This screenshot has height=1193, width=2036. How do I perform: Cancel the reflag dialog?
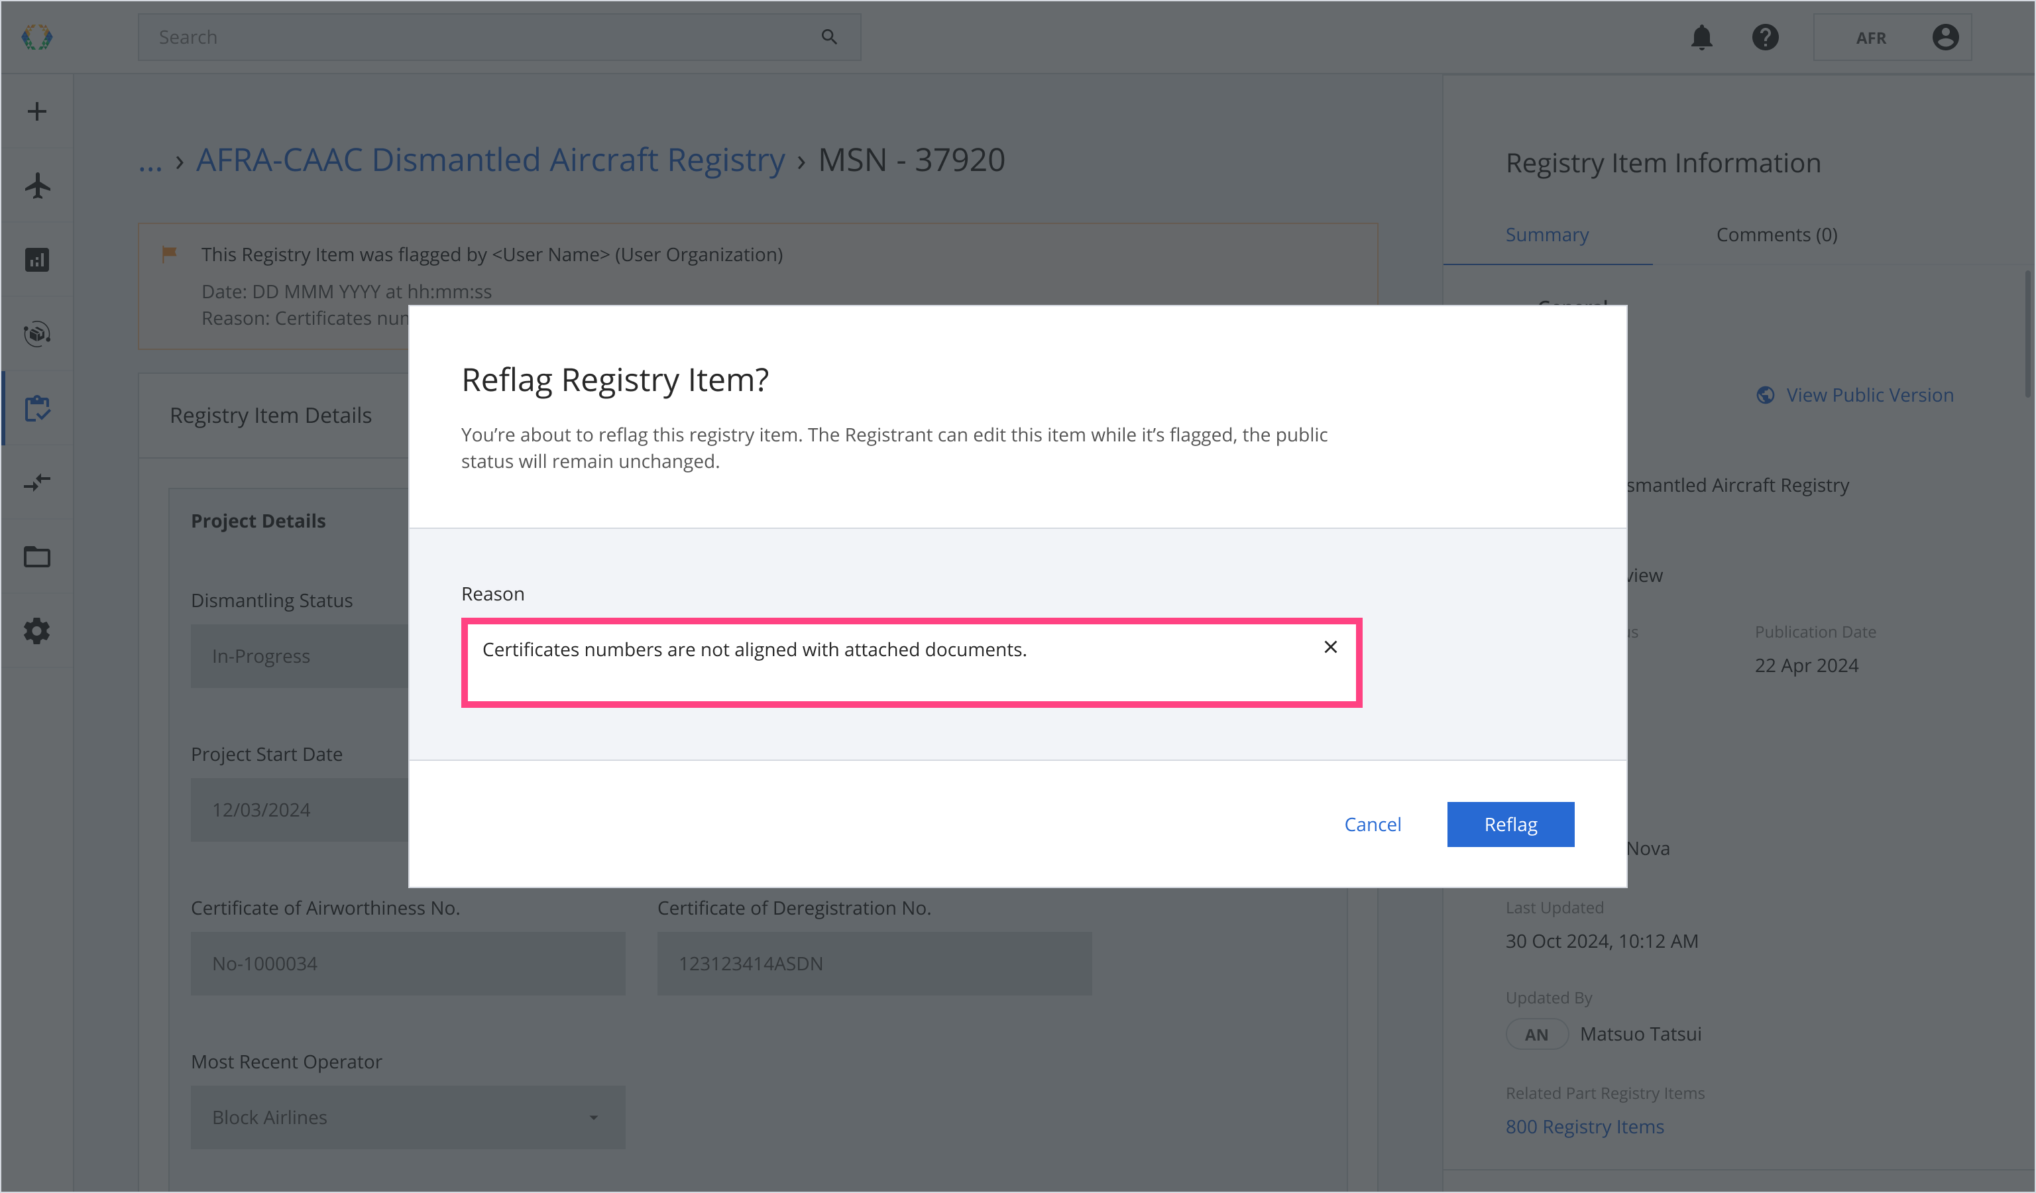1372,824
